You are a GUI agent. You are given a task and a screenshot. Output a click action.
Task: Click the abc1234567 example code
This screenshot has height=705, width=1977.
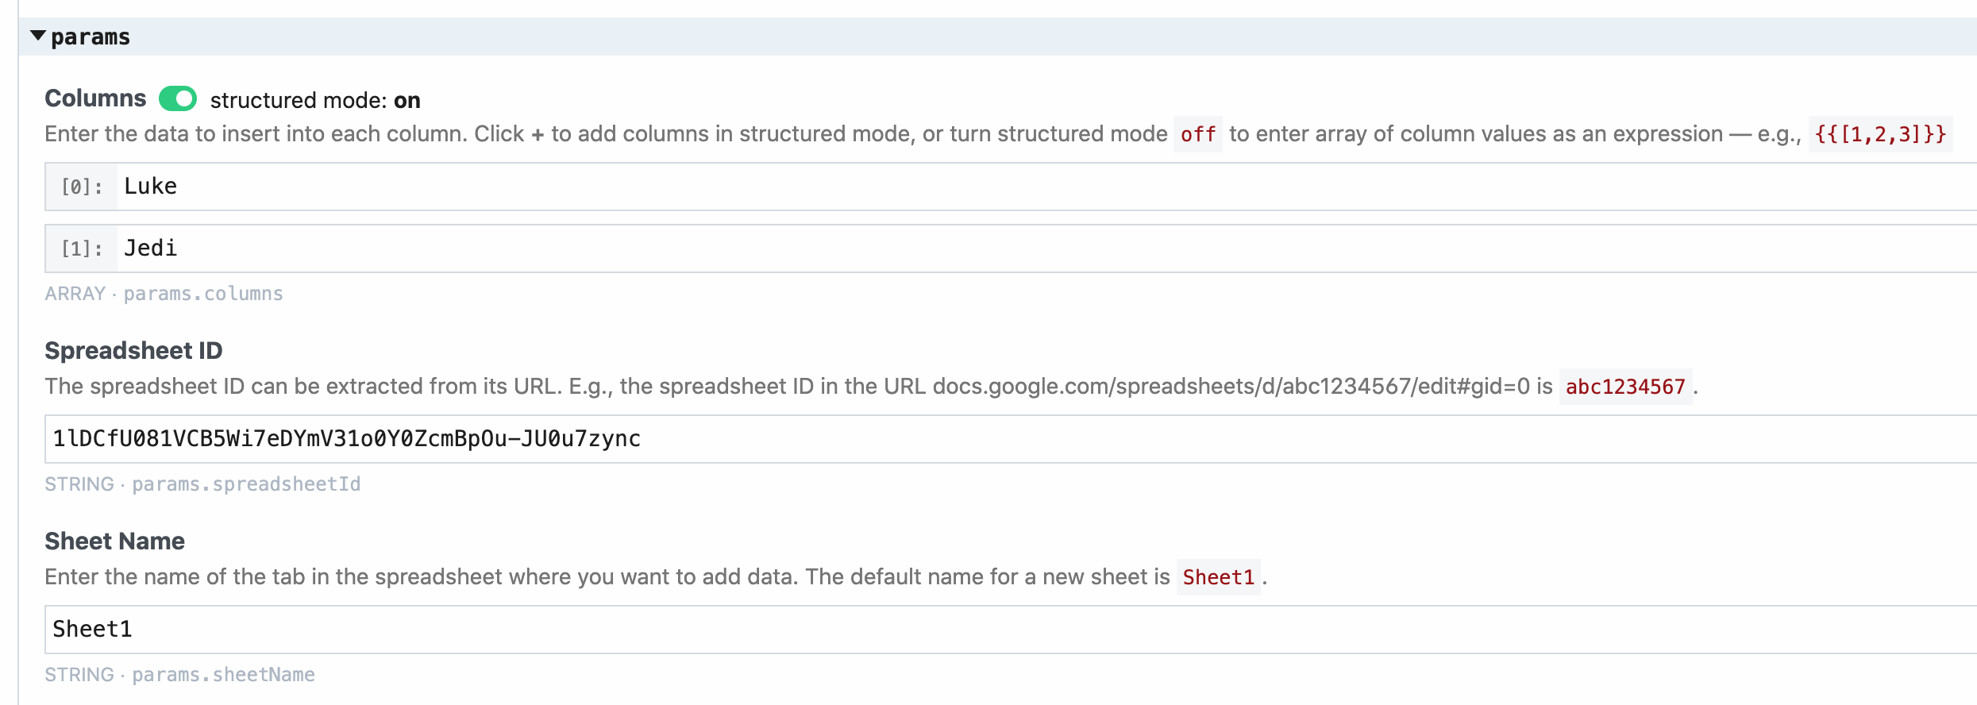point(1624,387)
